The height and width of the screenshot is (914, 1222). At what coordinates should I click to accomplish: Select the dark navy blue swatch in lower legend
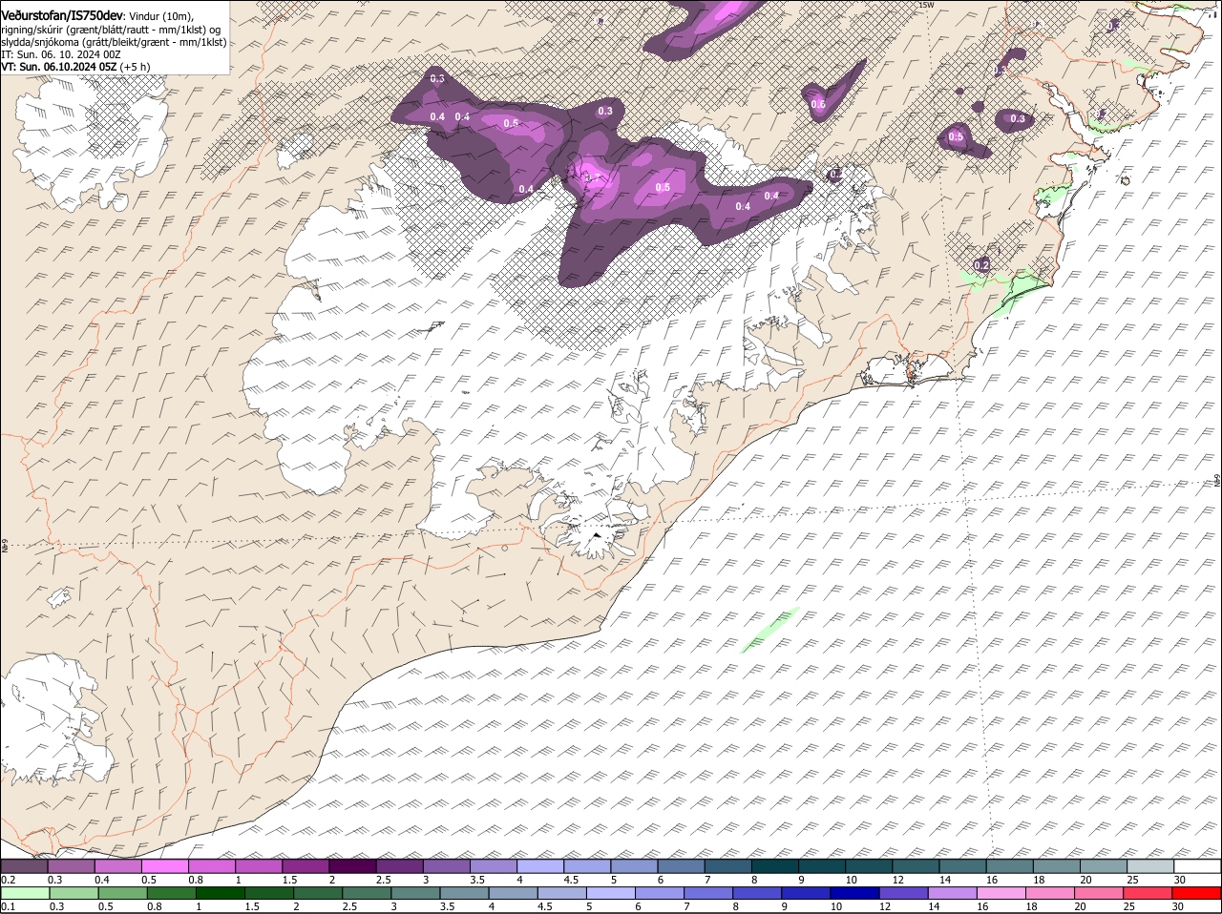(855, 893)
